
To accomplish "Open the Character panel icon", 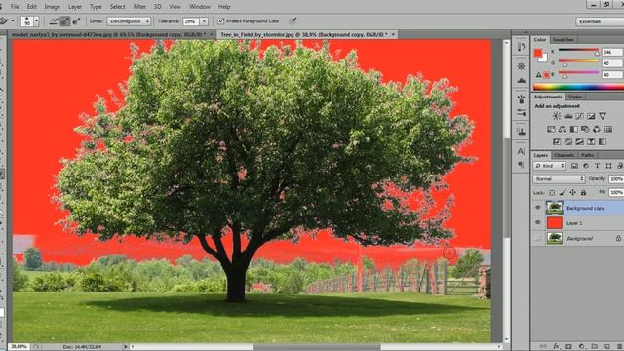I will (521, 151).
